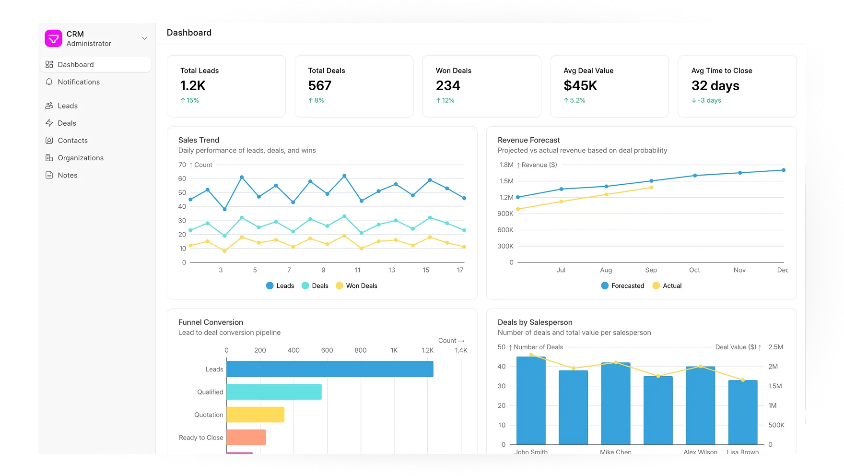Click the Dashboard grid icon in sidebar
This screenshot has width=844, height=476.
coord(49,64)
